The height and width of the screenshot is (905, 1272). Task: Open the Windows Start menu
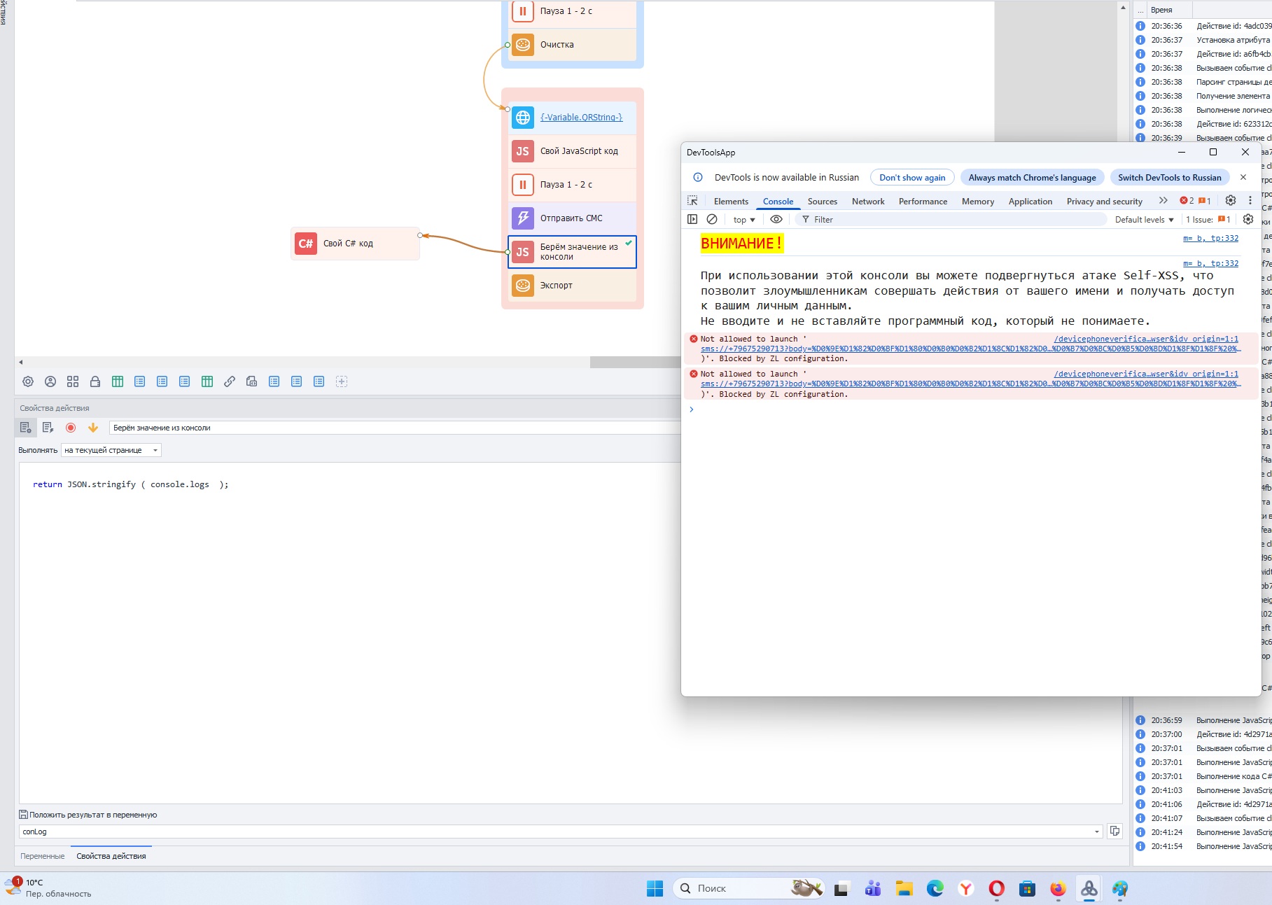click(655, 888)
